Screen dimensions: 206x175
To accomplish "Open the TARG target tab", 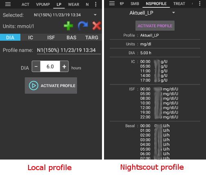I will click(92, 37).
